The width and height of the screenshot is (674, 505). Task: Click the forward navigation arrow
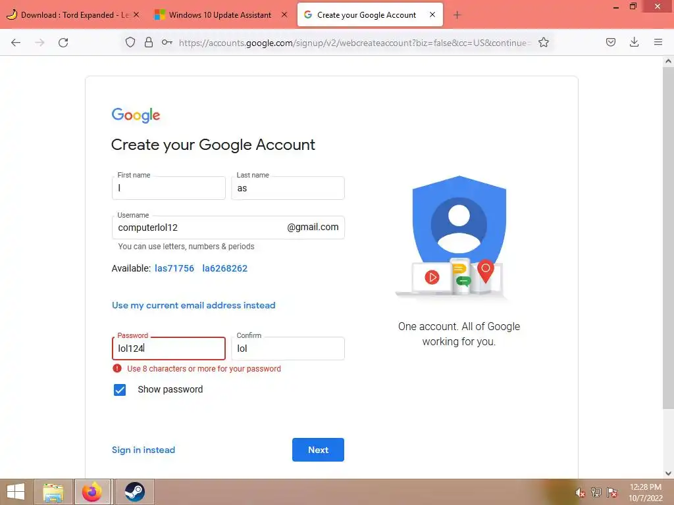39,43
